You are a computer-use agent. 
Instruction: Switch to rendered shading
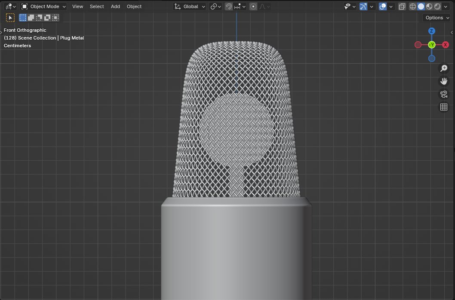coord(437,6)
